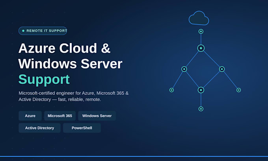Select the Azure tag chip

point(30,116)
